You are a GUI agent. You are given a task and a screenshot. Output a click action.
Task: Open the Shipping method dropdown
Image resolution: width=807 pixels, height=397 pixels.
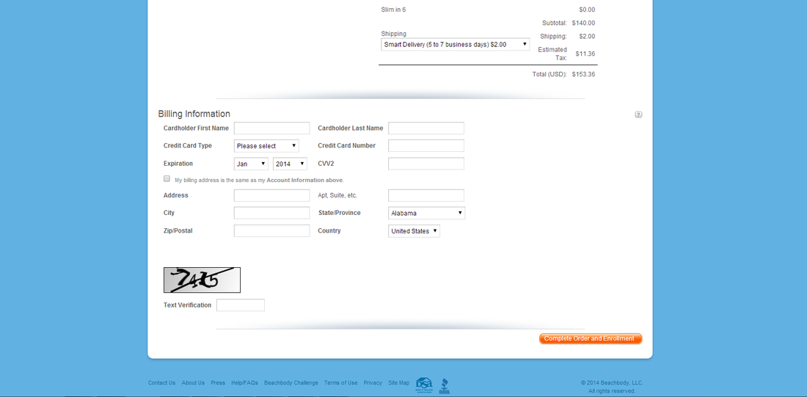(456, 44)
